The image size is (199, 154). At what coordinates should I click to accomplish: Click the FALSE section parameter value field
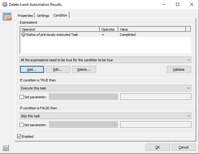pyautogui.click(x=156, y=125)
